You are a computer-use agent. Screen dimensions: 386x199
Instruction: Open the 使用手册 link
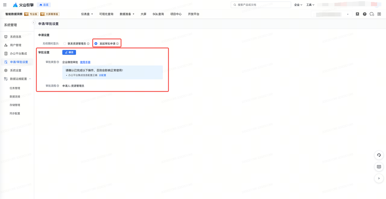coord(85,62)
